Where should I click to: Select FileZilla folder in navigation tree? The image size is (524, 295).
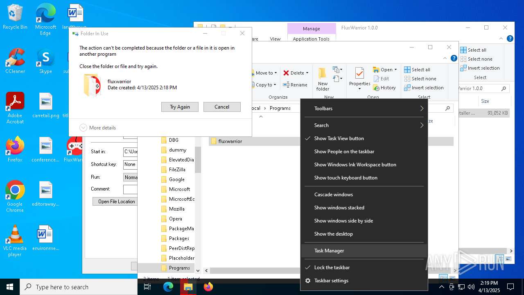tap(177, 170)
